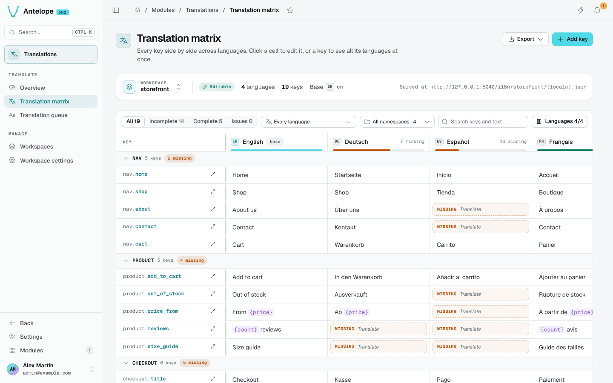Open the All namespaces dropdown
The image size is (613, 383).
tap(397, 122)
